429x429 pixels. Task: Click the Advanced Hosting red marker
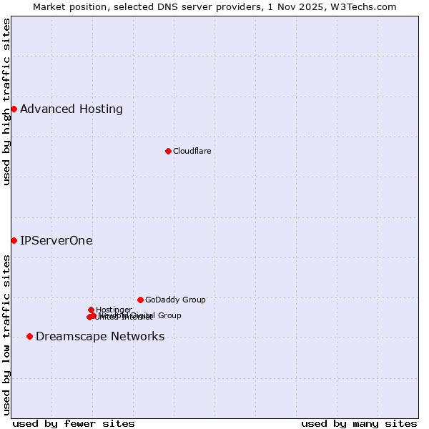[x=14, y=109]
